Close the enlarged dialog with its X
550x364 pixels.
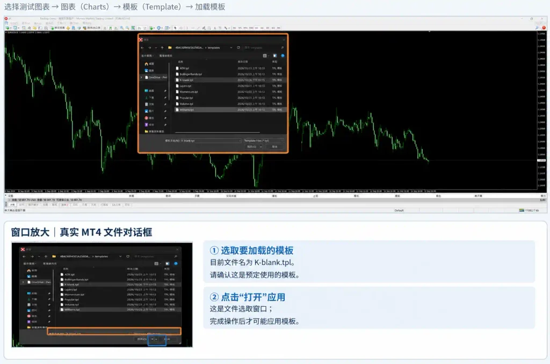(177, 250)
